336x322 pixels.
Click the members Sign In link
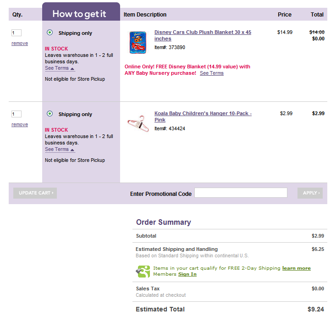187,274
